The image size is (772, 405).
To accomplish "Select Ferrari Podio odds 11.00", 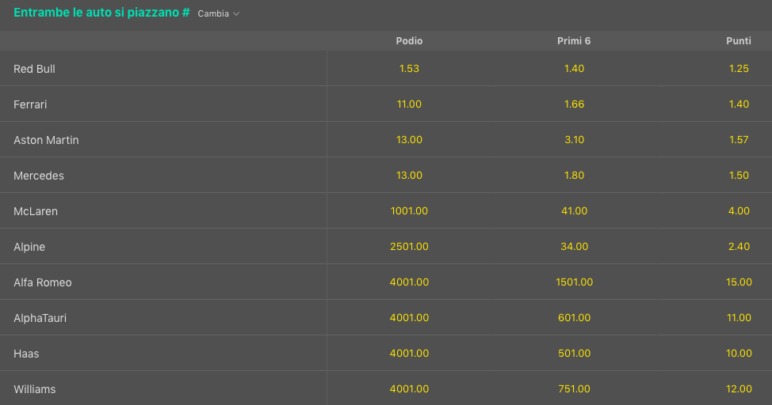I will tap(409, 104).
